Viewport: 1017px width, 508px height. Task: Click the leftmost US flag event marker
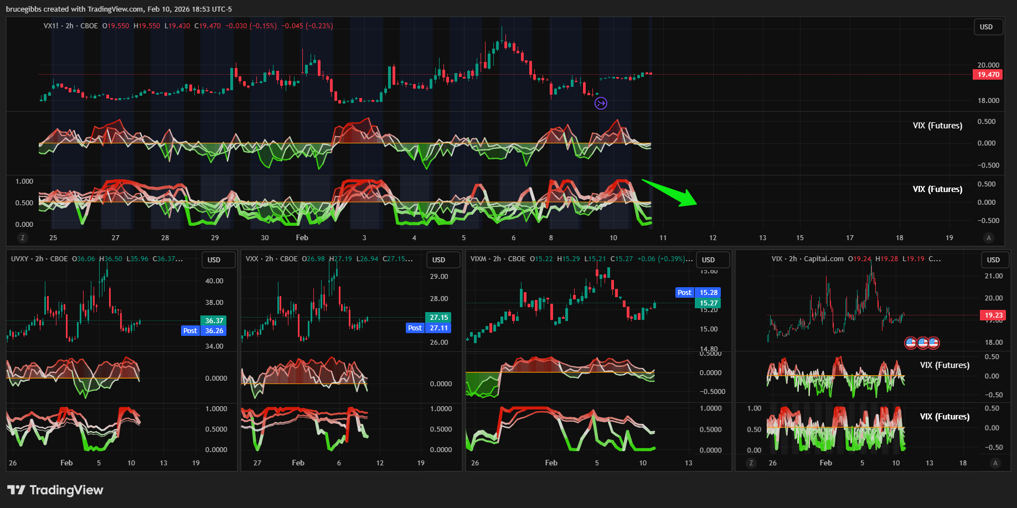[x=911, y=343]
